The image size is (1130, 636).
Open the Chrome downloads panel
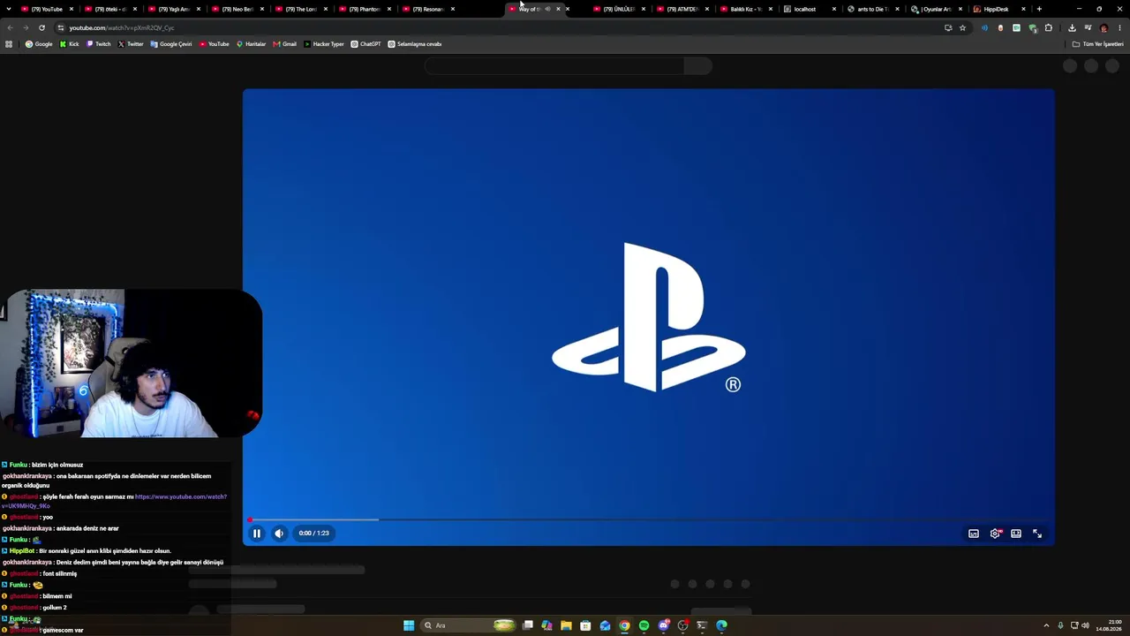point(1072,27)
